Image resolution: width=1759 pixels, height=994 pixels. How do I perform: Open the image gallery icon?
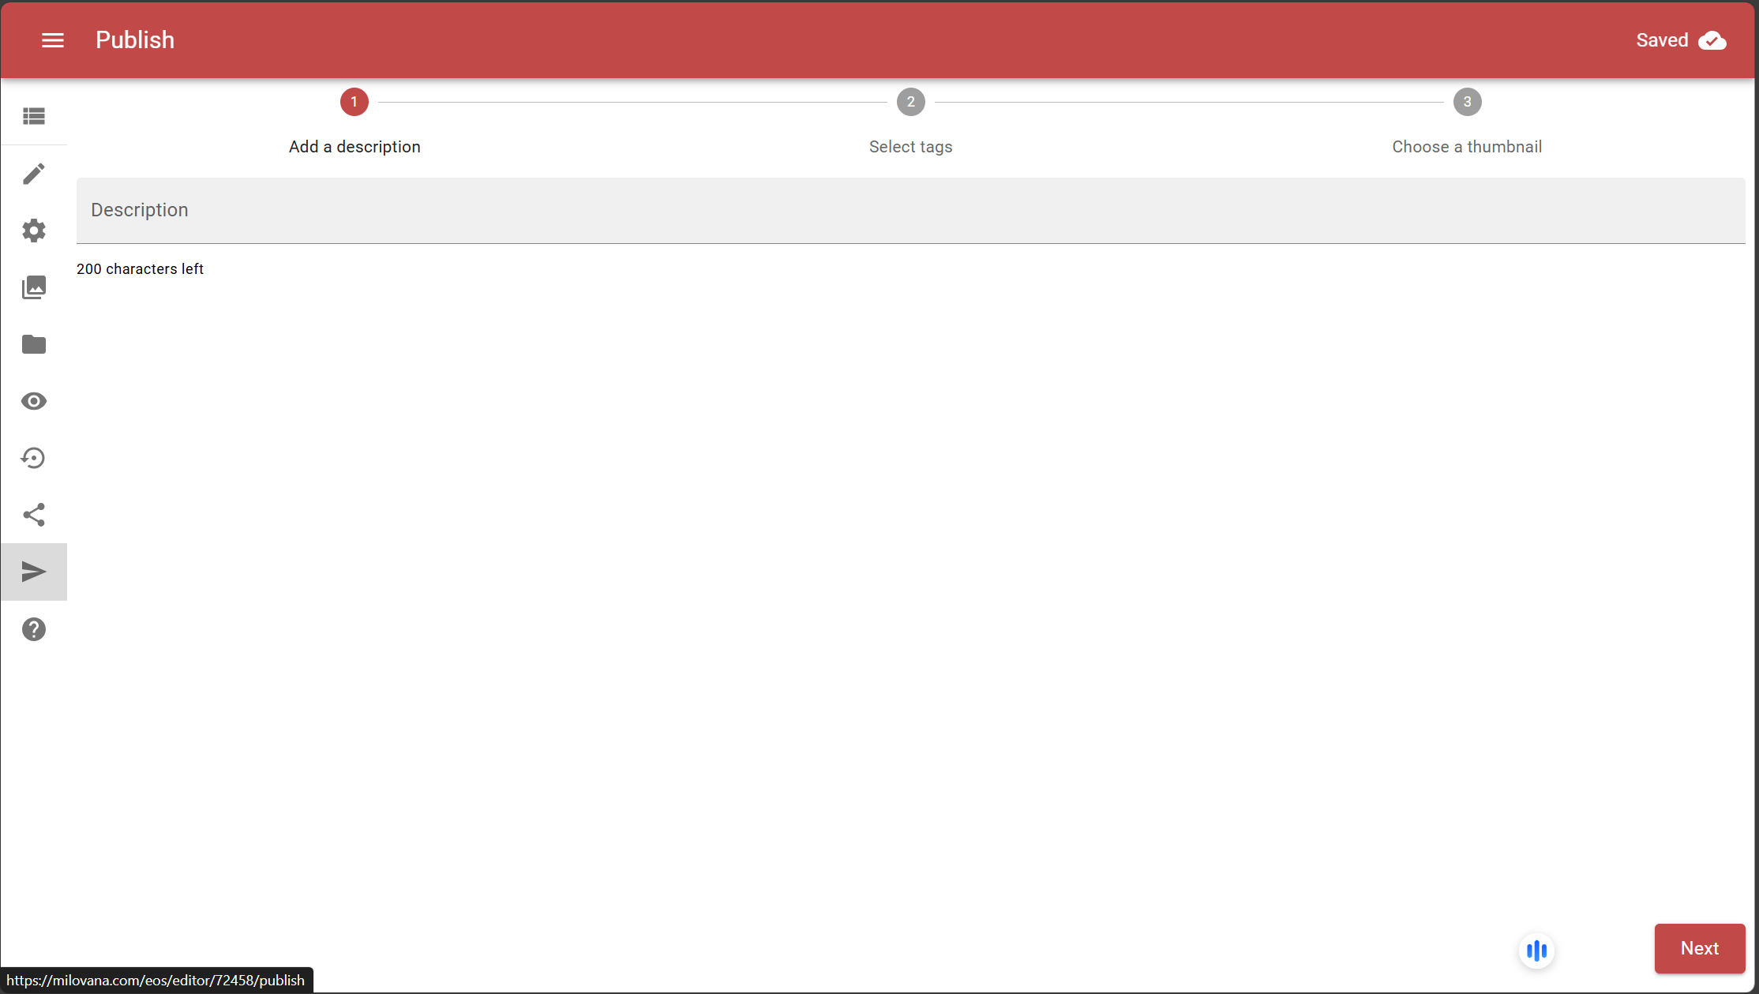[x=34, y=287]
